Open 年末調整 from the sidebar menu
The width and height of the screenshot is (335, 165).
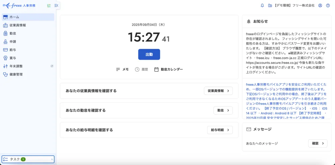pyautogui.click(x=28, y=66)
